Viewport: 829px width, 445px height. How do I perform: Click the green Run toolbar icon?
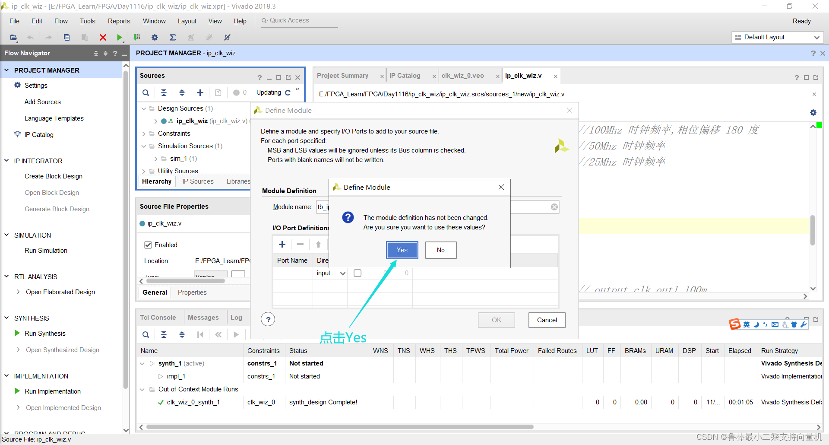pos(120,38)
